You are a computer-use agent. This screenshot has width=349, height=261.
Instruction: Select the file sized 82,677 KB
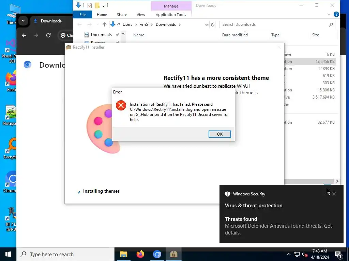pyautogui.click(x=310, y=122)
